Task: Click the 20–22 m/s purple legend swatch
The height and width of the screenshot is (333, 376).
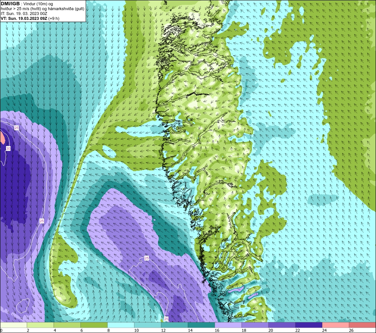Action: tap(282, 325)
